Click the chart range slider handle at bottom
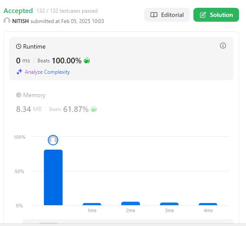The image size is (246, 226). [x=48, y=223]
